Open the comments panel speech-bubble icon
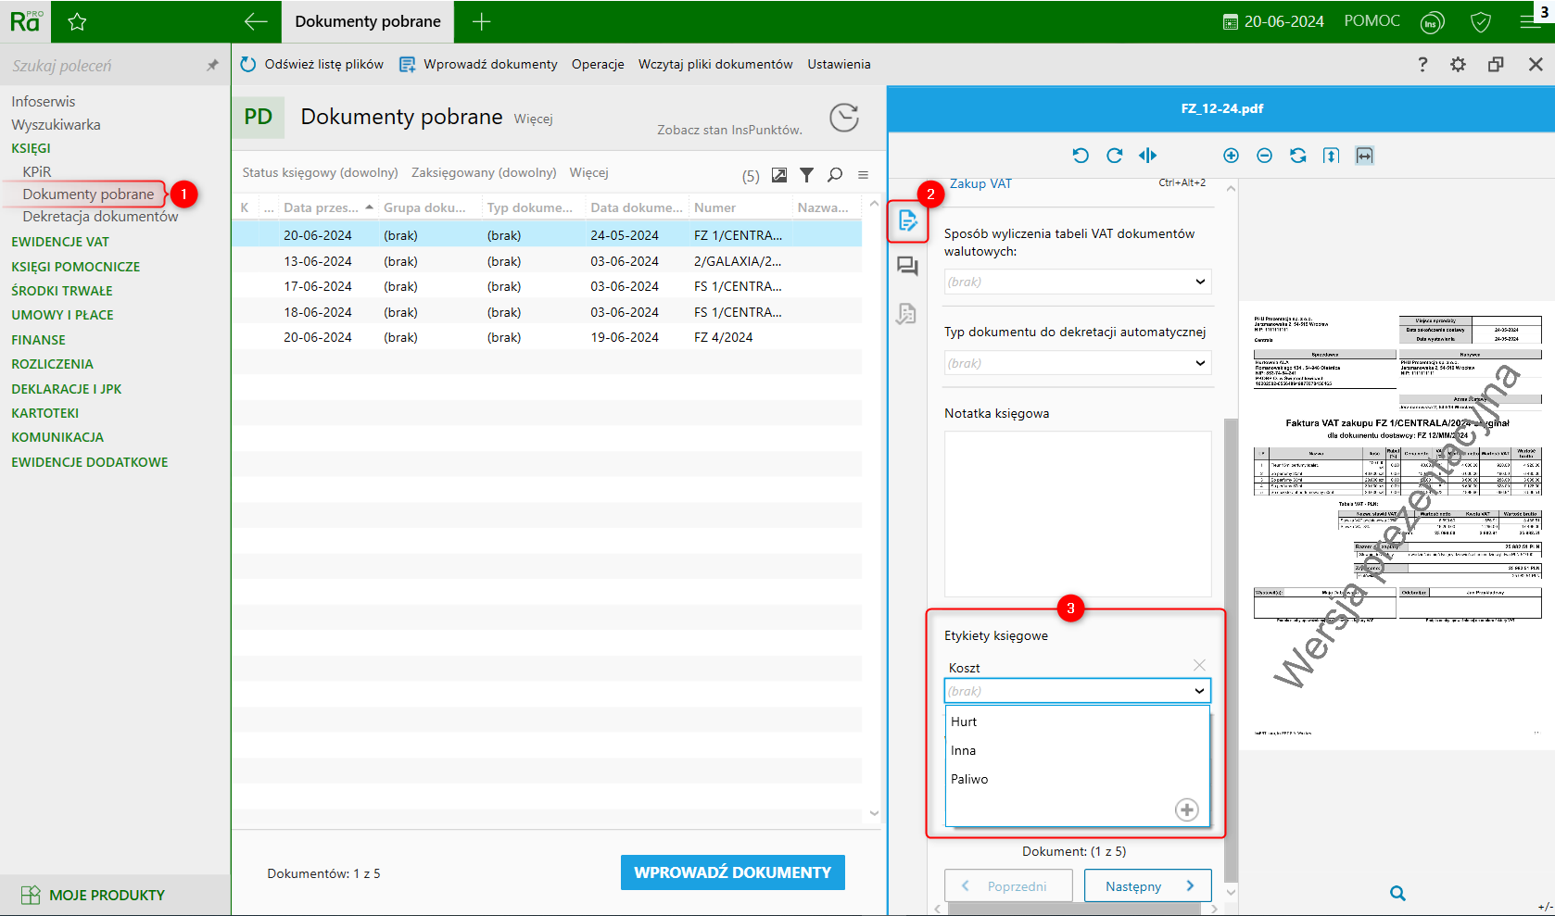This screenshot has height=916, width=1555. tap(907, 267)
